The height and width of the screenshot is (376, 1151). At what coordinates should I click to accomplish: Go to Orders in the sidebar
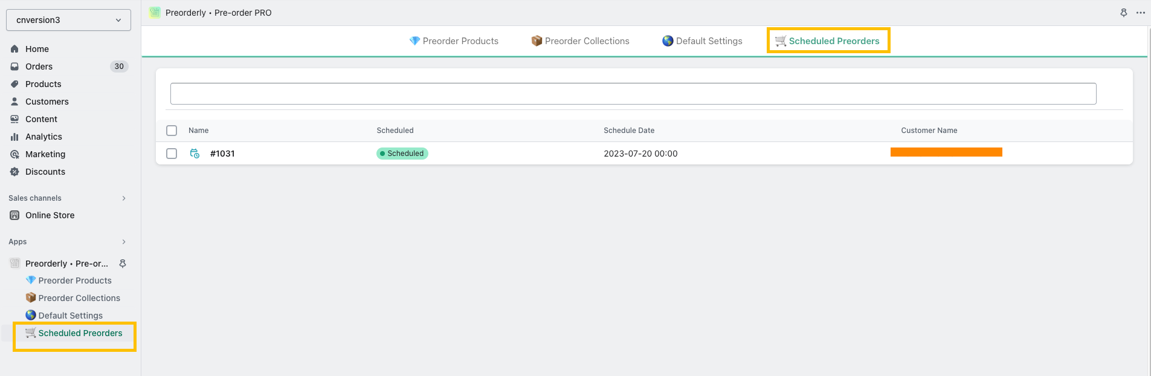[x=39, y=66]
